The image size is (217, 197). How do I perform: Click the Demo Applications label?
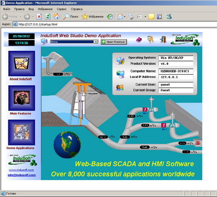click(x=20, y=148)
